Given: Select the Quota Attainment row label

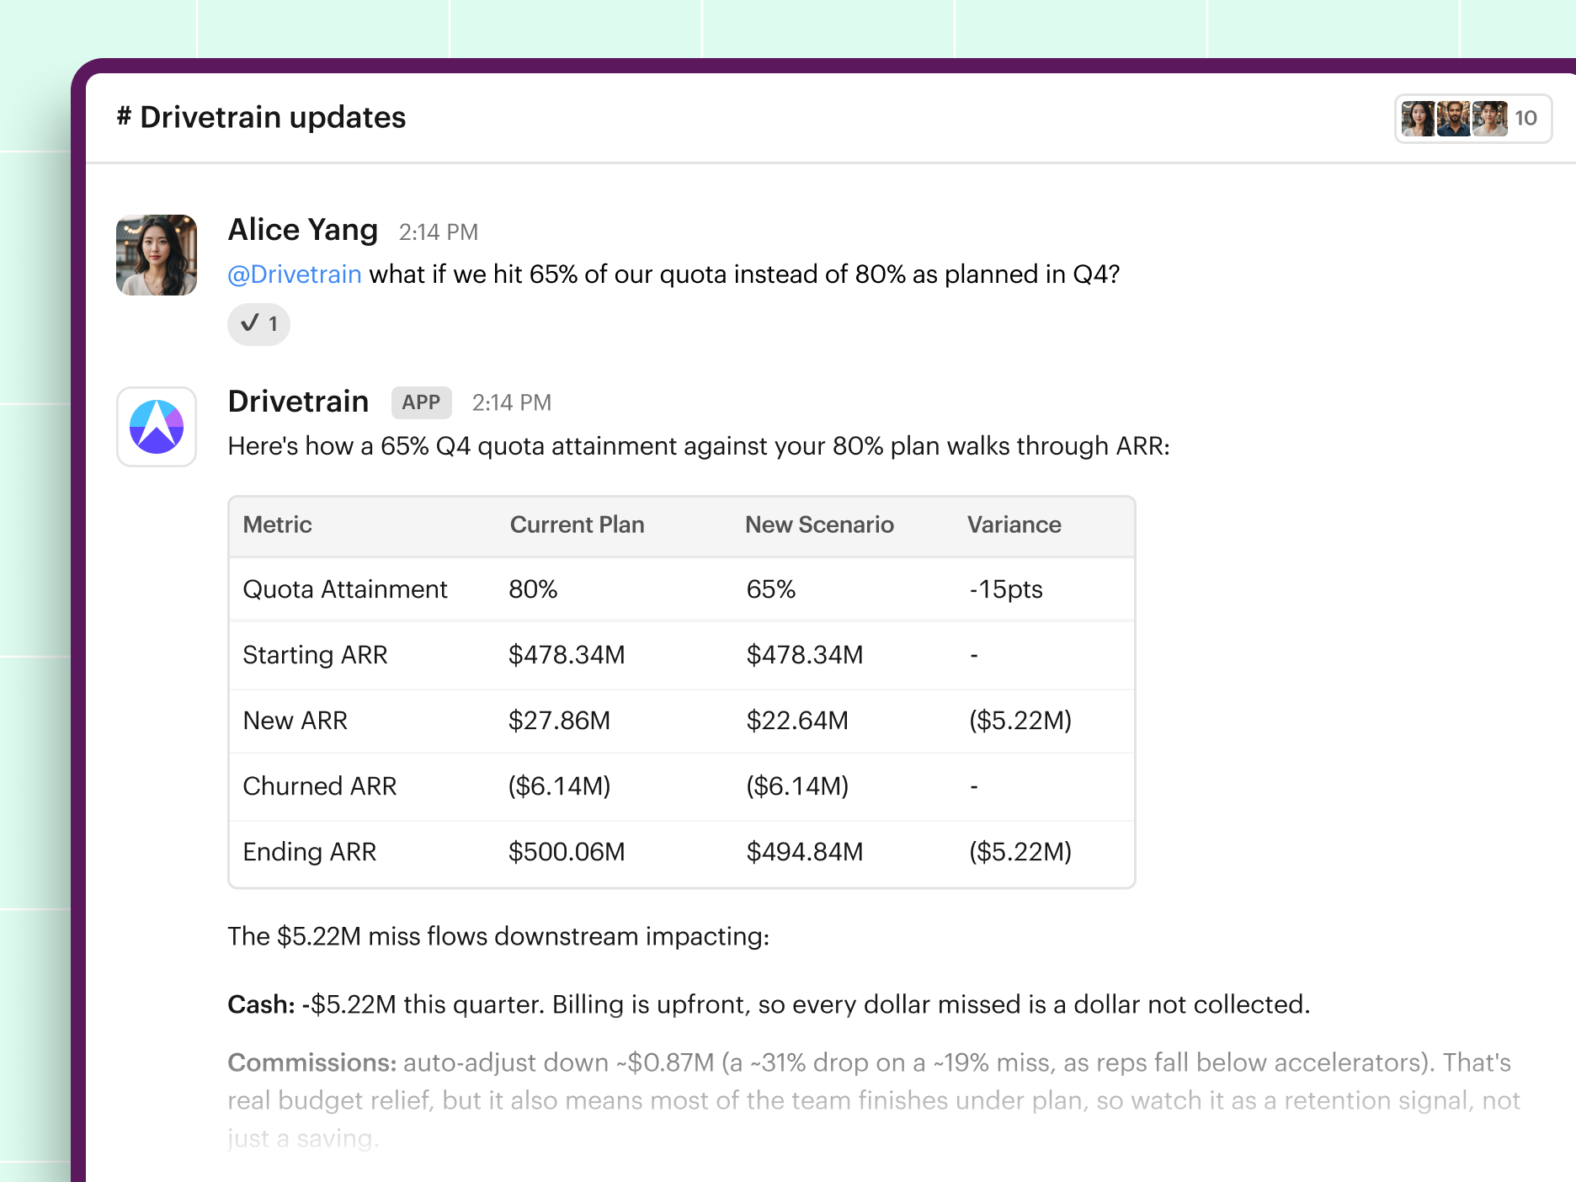Looking at the screenshot, I should pos(345,589).
